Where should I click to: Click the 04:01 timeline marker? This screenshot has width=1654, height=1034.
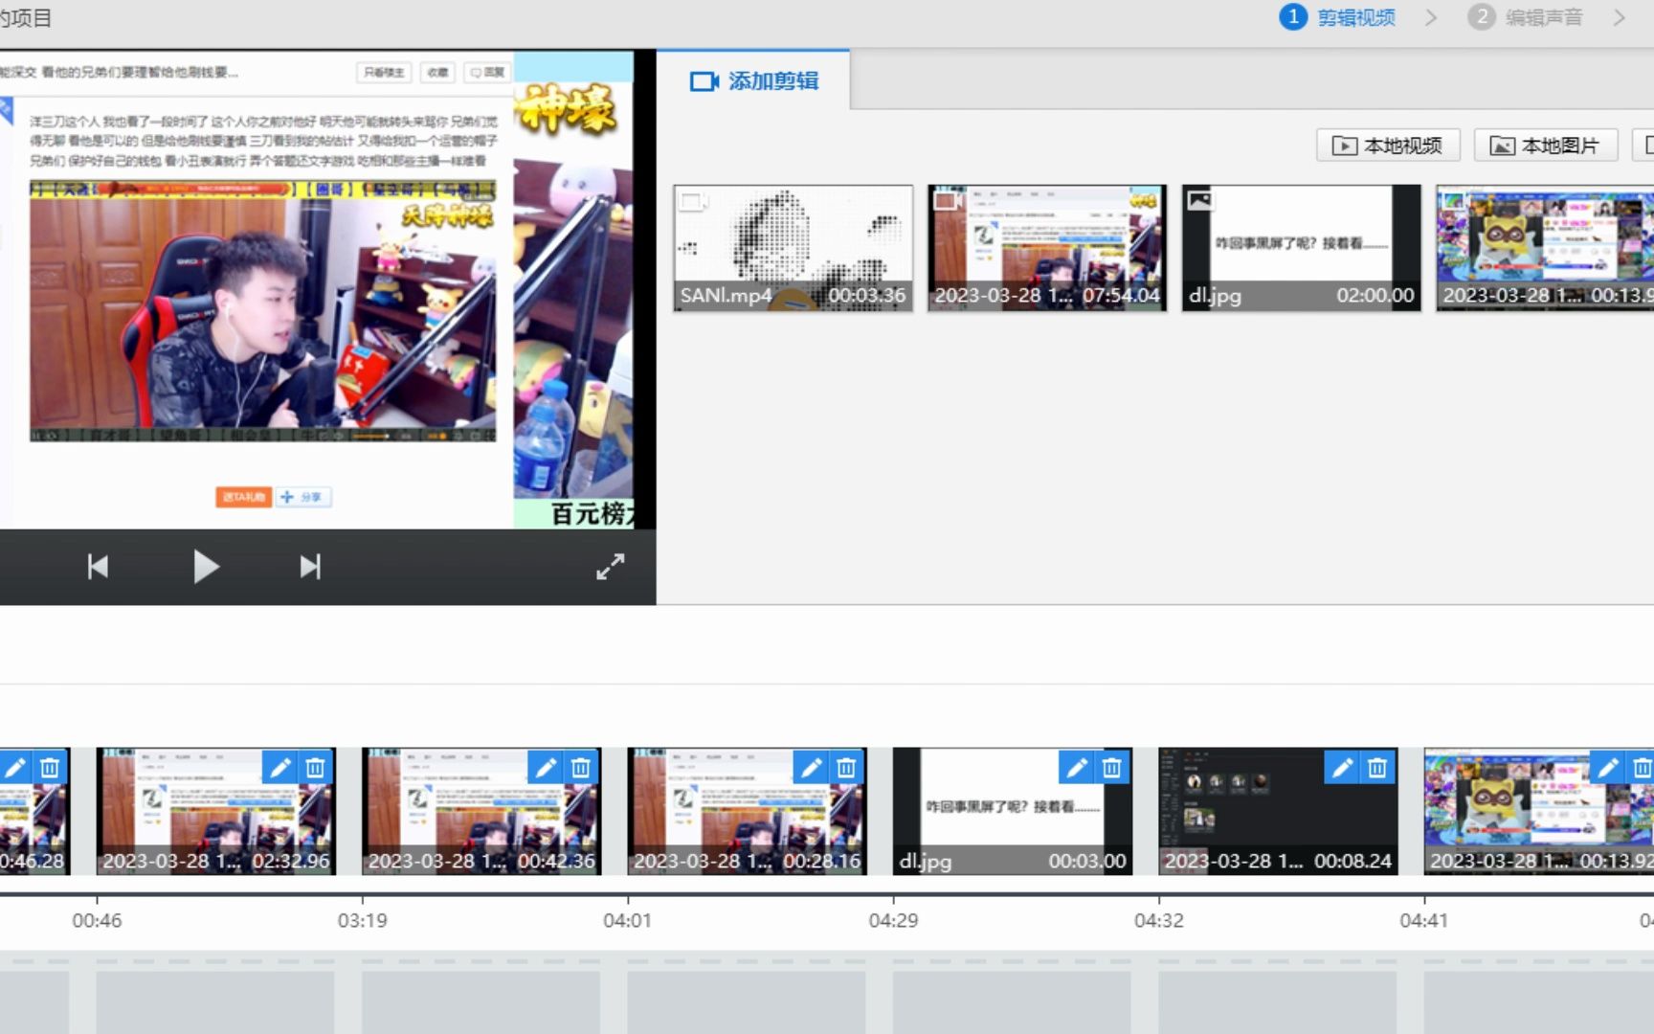point(627,920)
